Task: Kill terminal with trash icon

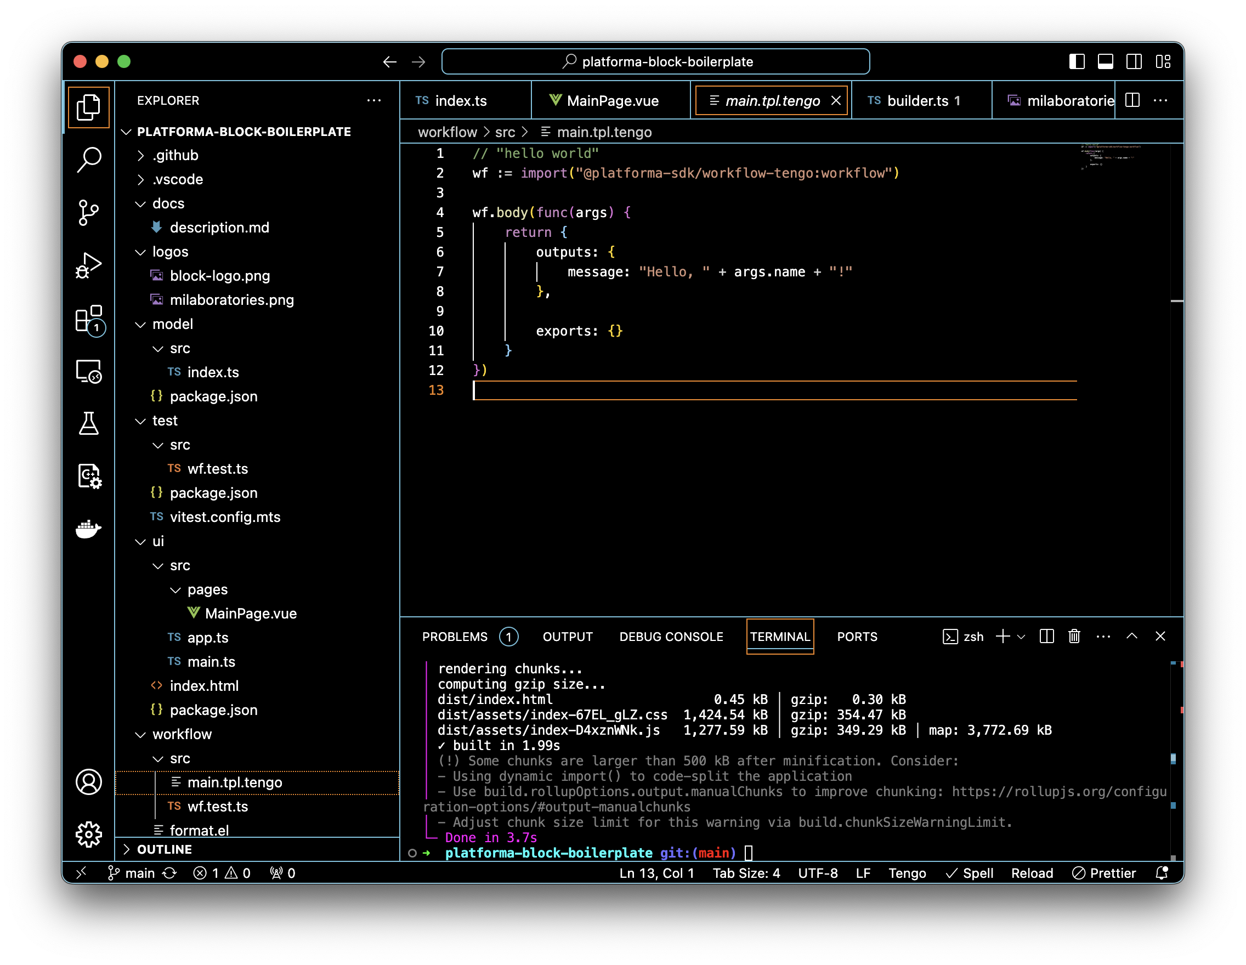Action: pyautogui.click(x=1074, y=637)
